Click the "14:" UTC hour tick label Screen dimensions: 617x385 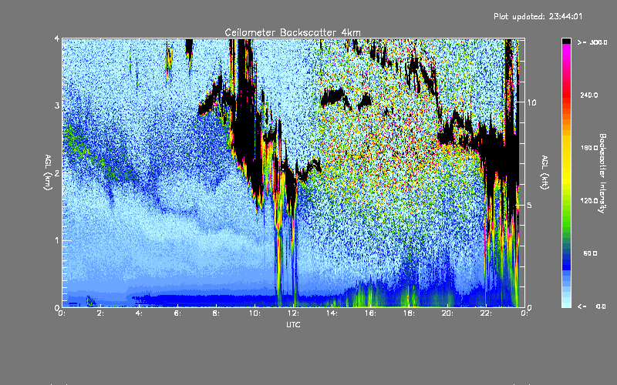[x=332, y=313]
